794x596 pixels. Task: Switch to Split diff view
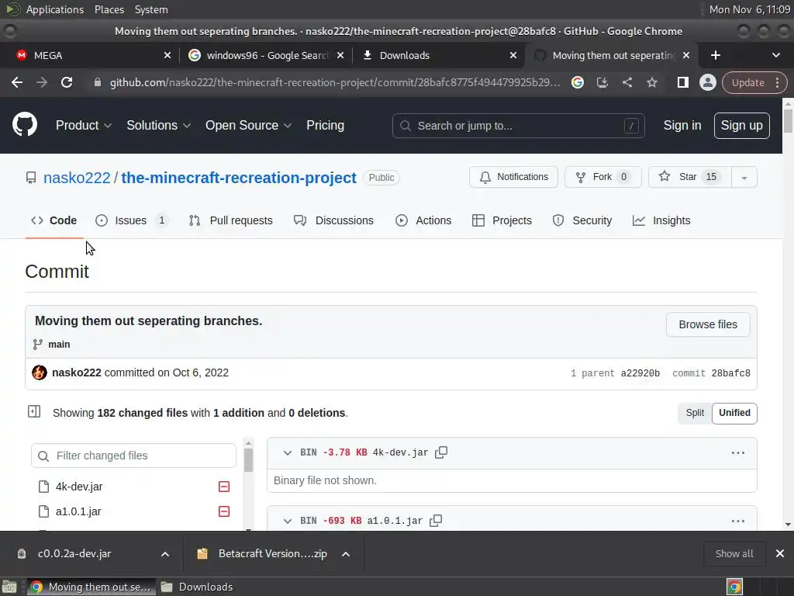pyautogui.click(x=695, y=413)
